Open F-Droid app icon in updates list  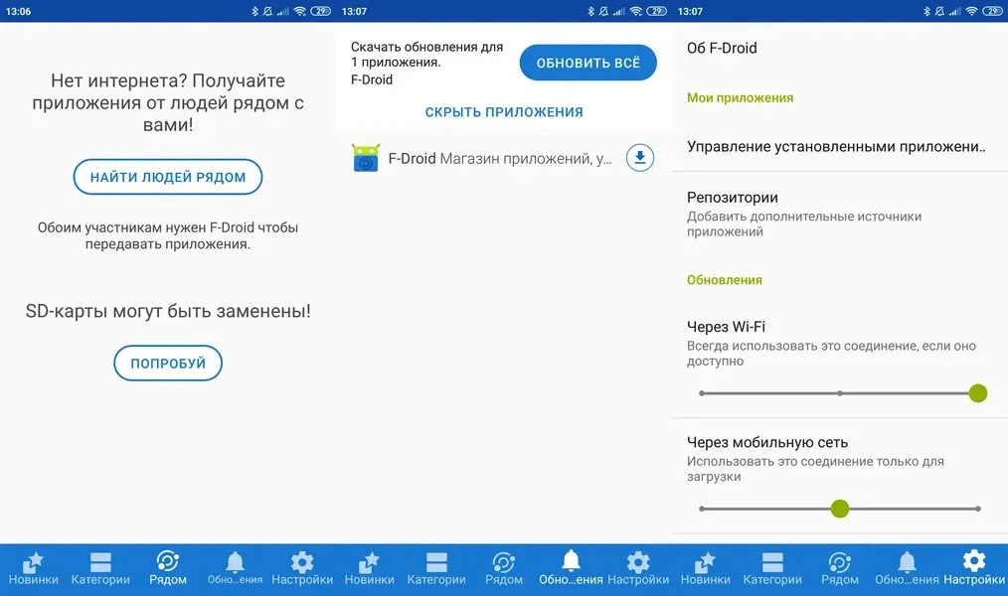tap(366, 158)
